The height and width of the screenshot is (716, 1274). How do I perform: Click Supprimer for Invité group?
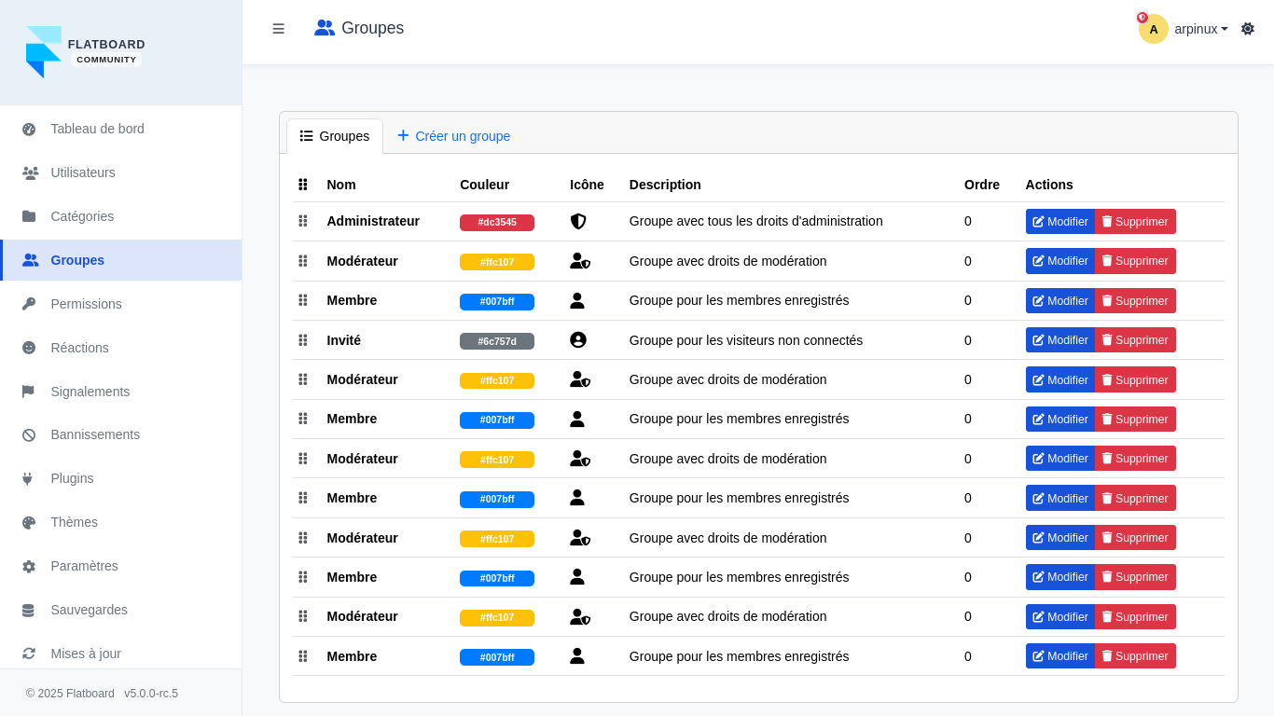[1134, 340]
